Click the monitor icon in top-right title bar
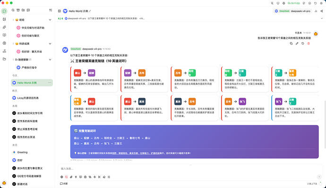Viewport: 326px width, 188px height. tap(278, 3)
